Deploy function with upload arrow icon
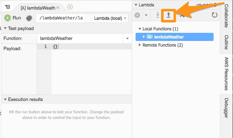Image resolution: width=233 pixels, height=138 pixels. point(168,15)
